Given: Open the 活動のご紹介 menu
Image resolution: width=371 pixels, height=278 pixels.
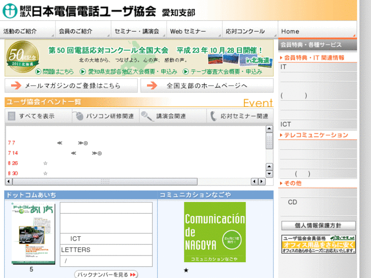Looking at the screenshot, I should pyautogui.click(x=28, y=30).
